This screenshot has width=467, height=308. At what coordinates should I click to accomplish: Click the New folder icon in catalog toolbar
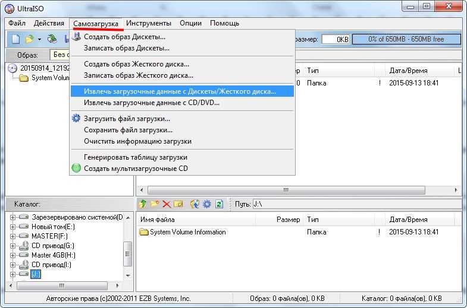[x=155, y=204]
